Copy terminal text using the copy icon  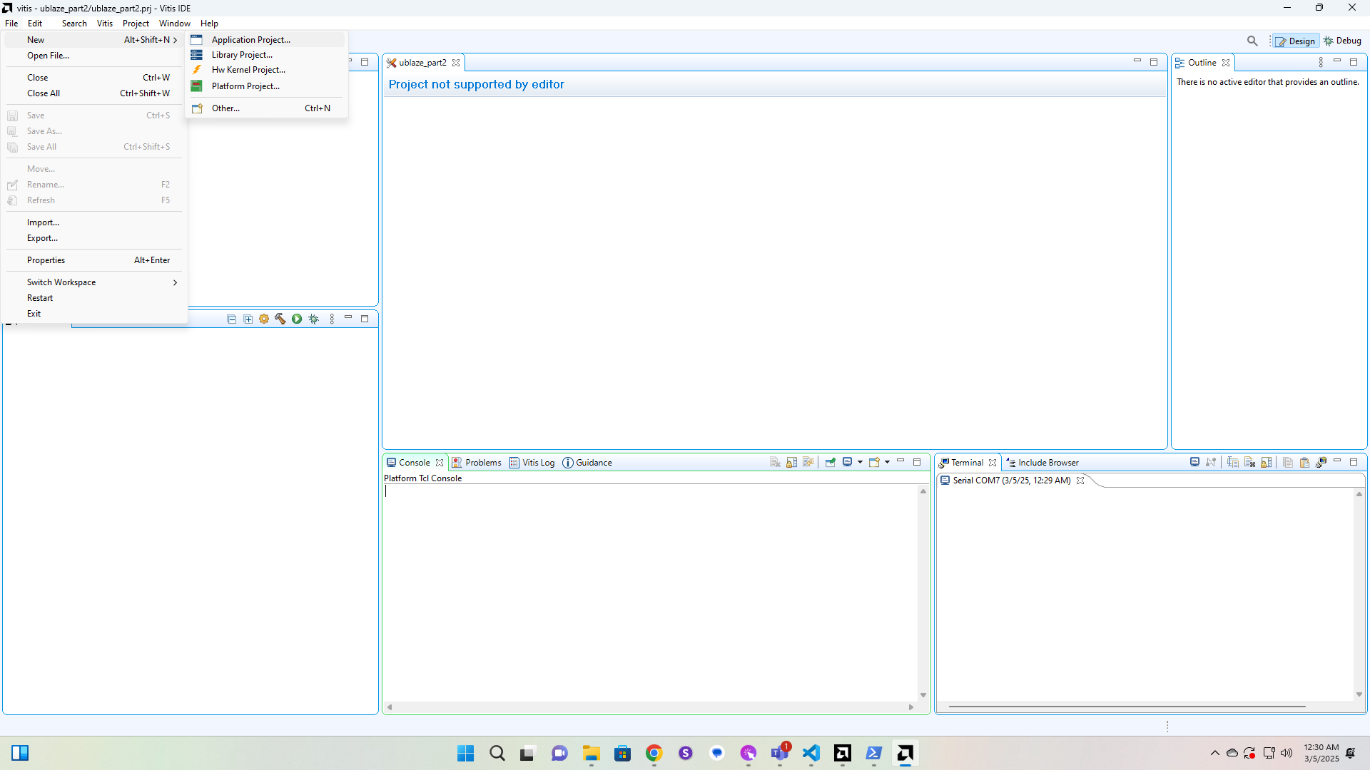click(x=1287, y=462)
